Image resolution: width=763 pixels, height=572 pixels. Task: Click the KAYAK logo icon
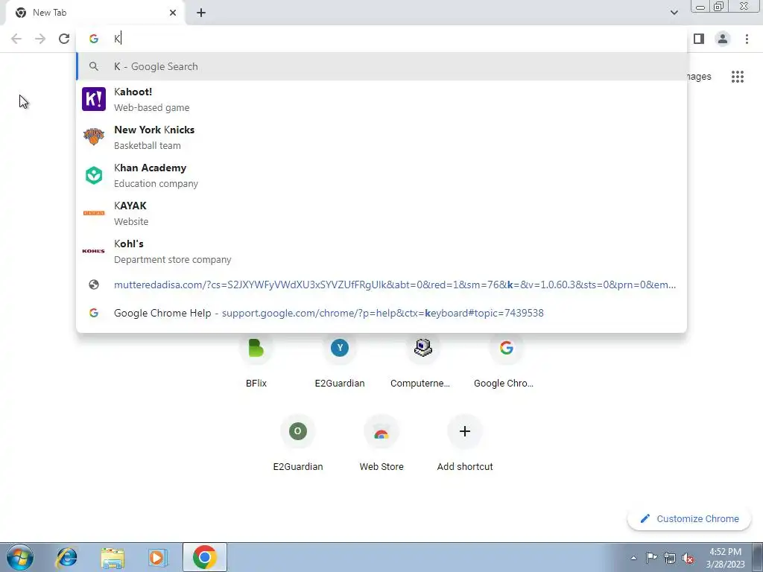(93, 213)
